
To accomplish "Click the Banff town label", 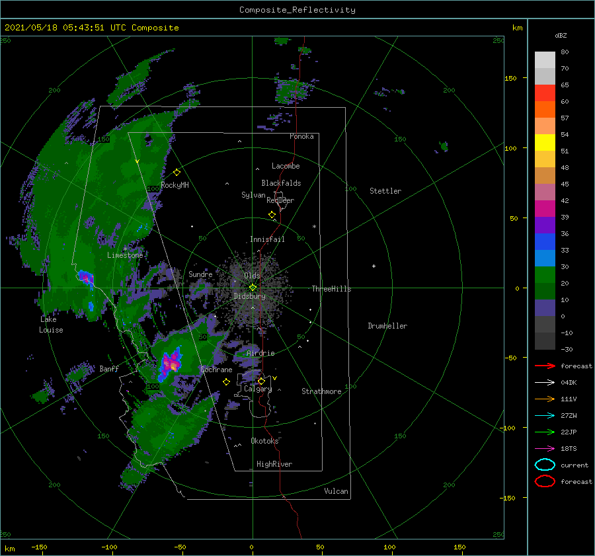I will [x=109, y=368].
